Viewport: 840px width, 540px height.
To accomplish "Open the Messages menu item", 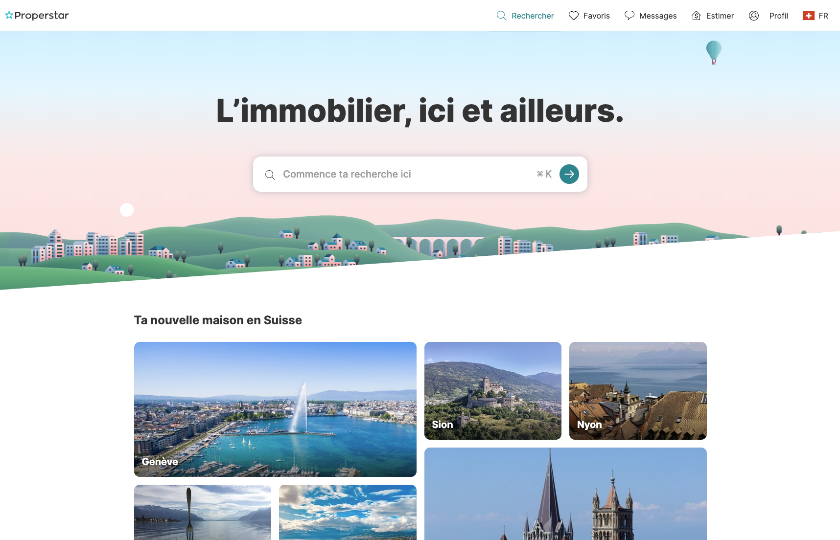I will tap(651, 16).
